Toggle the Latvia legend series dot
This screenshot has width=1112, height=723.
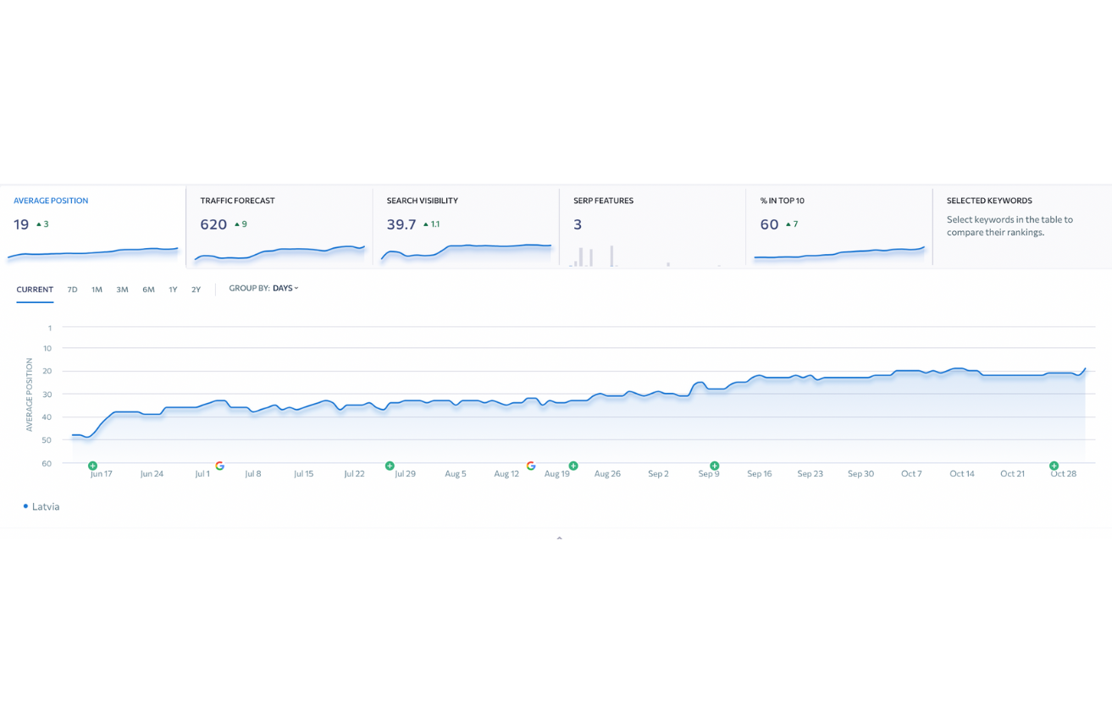coord(26,506)
